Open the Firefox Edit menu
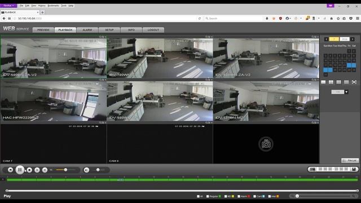This screenshot has height=203, width=361. [27, 6]
